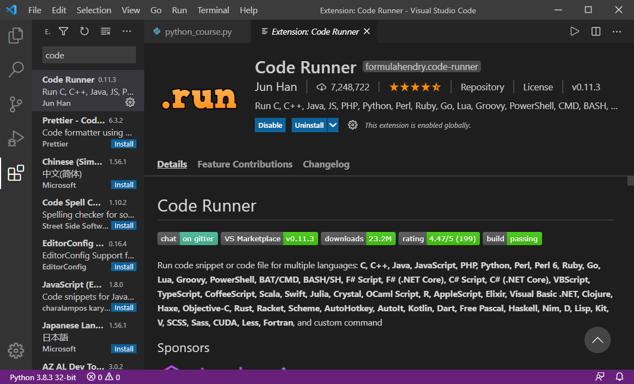Select Code Runner in extensions list
634x384 pixels.
tap(88, 91)
